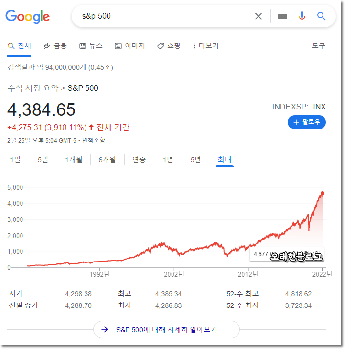Select the 1개월 chart range

coord(74,159)
